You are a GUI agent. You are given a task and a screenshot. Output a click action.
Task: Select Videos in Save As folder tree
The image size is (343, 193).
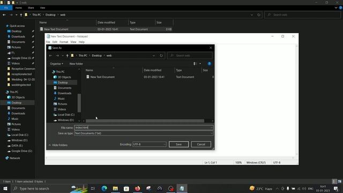pos(62,109)
